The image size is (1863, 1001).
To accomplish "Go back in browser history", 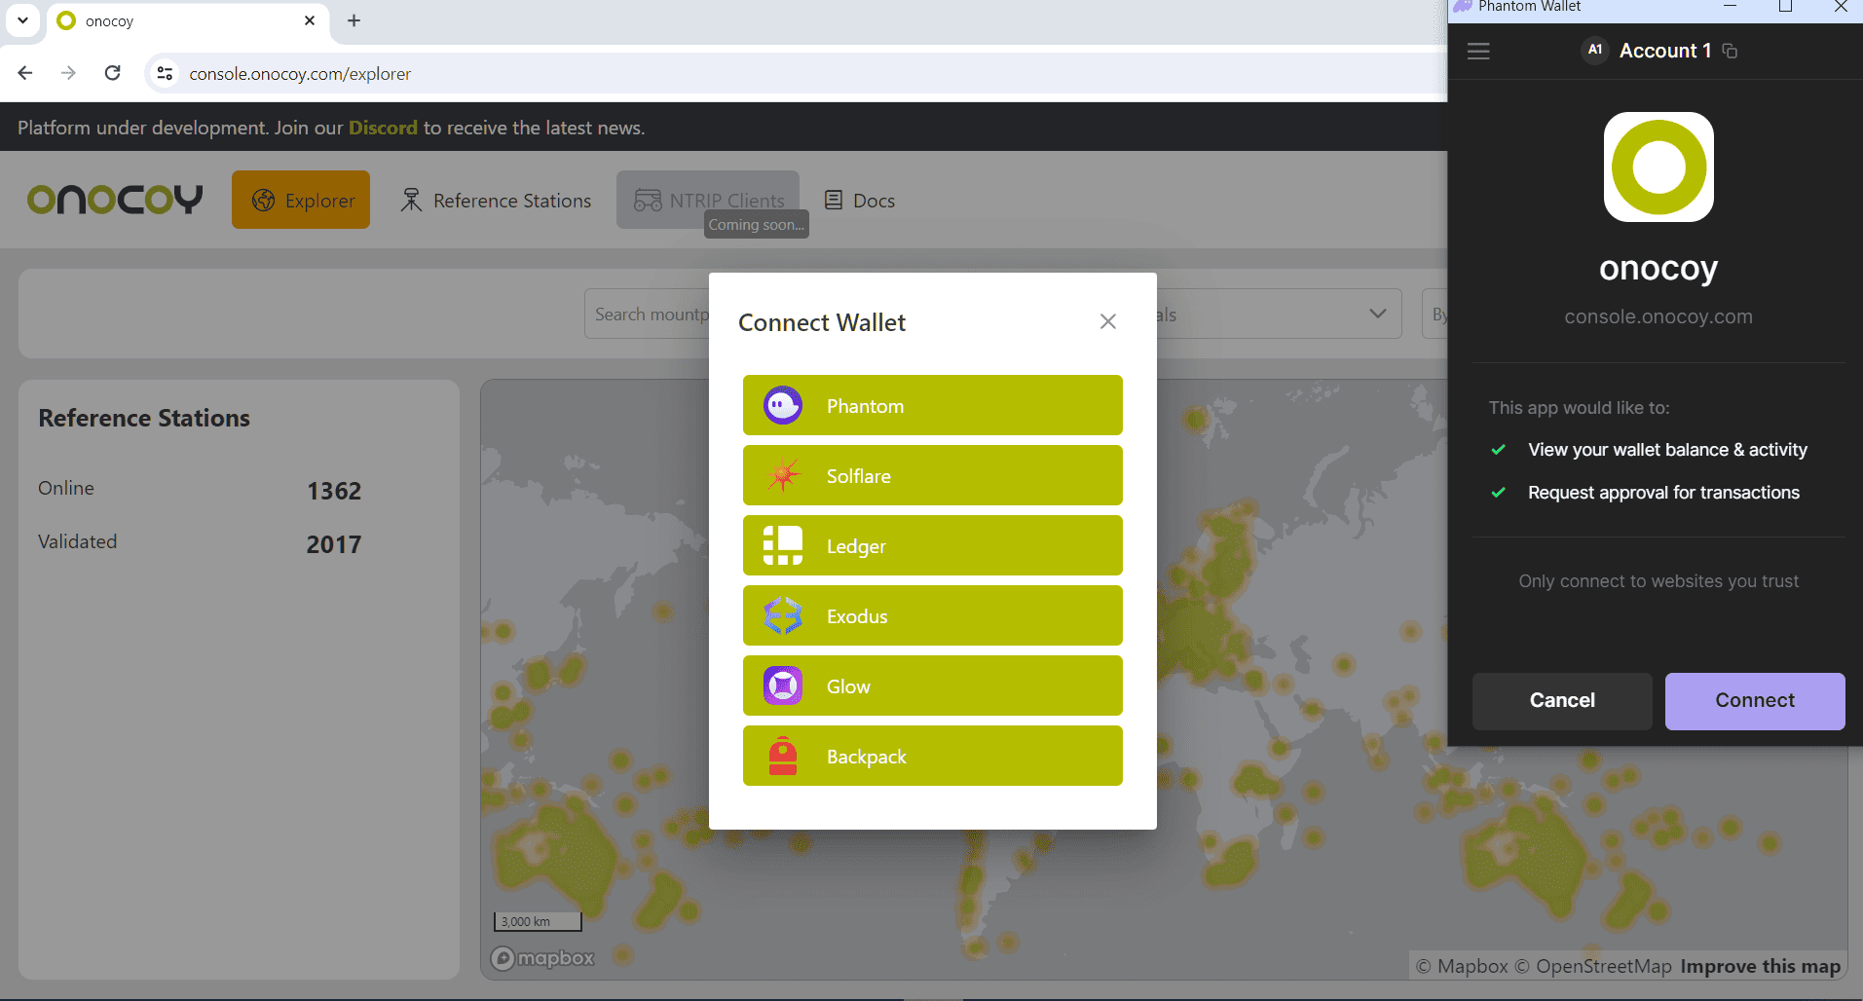I will [x=25, y=73].
